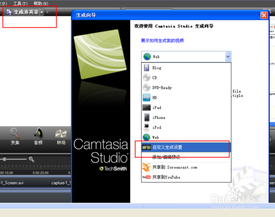
Task: Choose the iPad preset
Action: [x=186, y=107]
